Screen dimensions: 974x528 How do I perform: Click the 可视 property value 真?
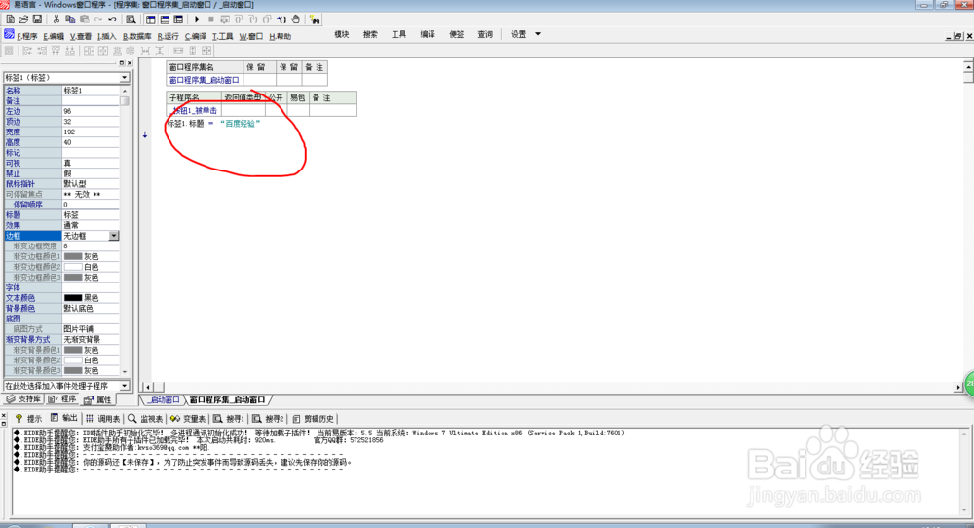90,163
